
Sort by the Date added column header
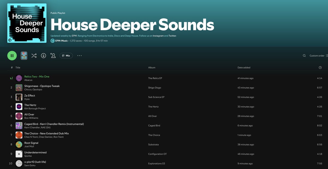coord(244,68)
